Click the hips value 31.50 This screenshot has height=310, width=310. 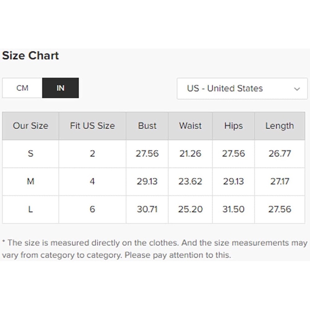point(233,209)
